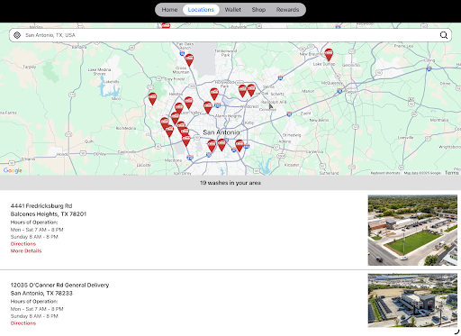
Task: Select the wash pin below Hollywood Park
Action: point(214,94)
